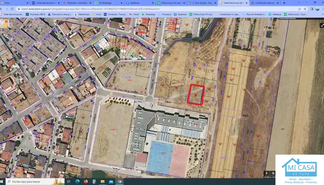Open the Descubre tu área bookmark
The height and width of the screenshot is (185, 324).
[x=59, y=14]
